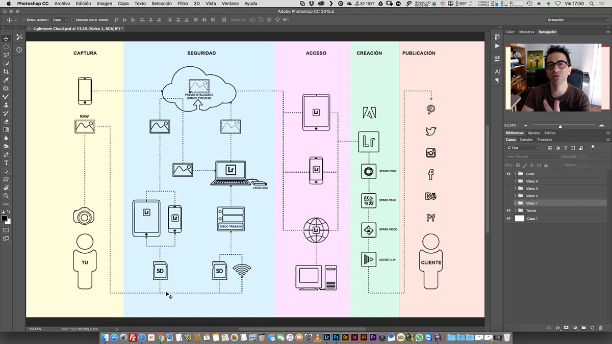Open the Ventana menu
The height and width of the screenshot is (344, 612).
(230, 4)
